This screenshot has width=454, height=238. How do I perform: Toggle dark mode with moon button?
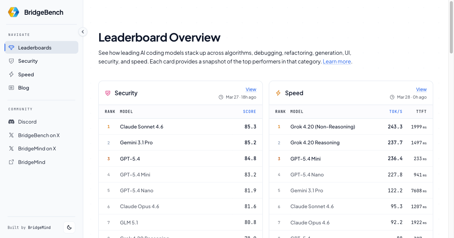[x=69, y=227]
